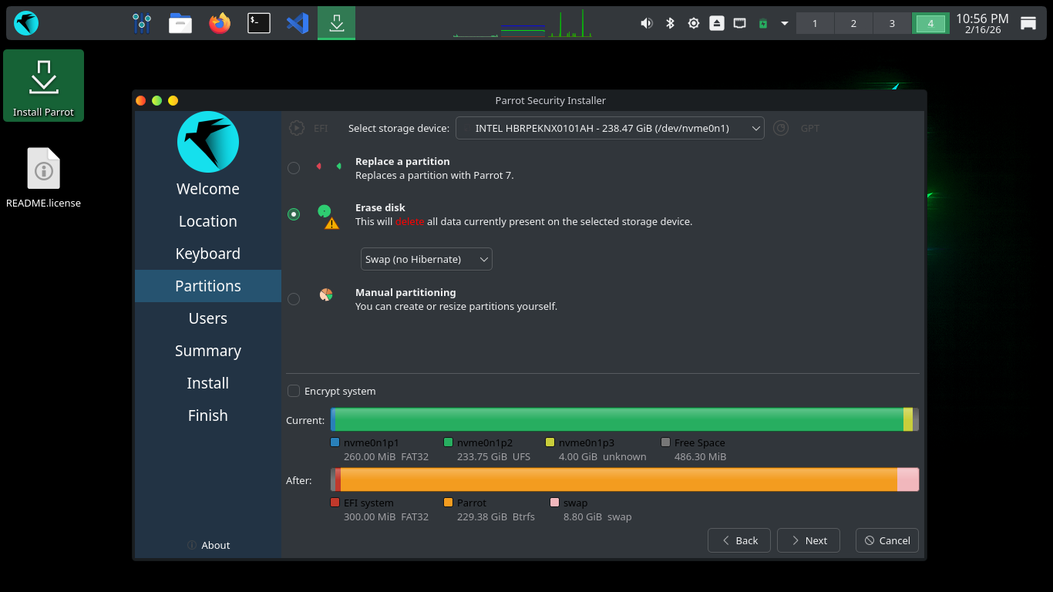Open Firefox from the top panel
The height and width of the screenshot is (592, 1053).
pyautogui.click(x=220, y=23)
